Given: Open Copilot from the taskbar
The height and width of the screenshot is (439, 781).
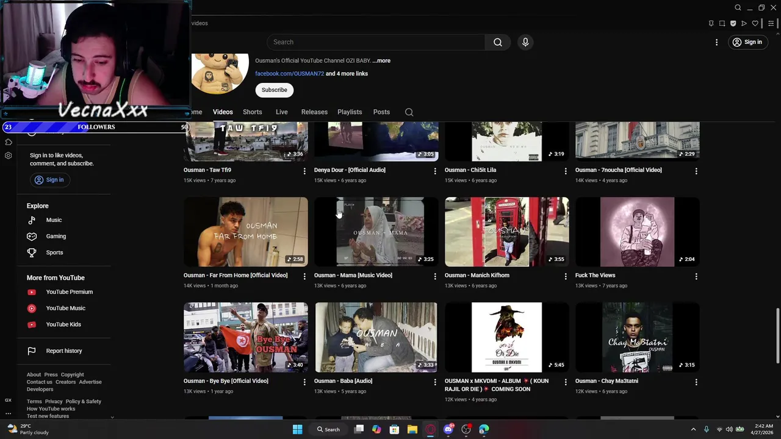Looking at the screenshot, I should click(376, 429).
